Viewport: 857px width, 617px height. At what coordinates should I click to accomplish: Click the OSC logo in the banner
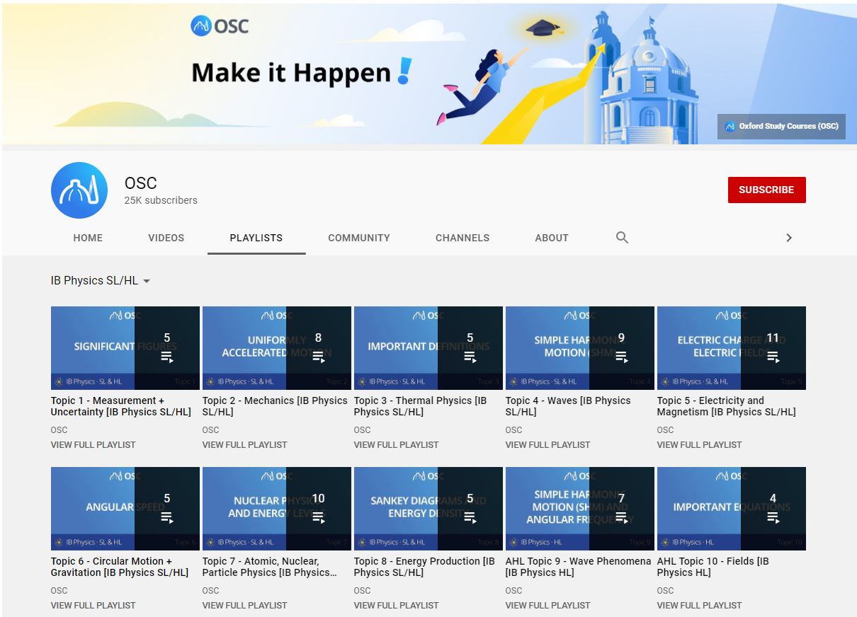click(x=220, y=24)
